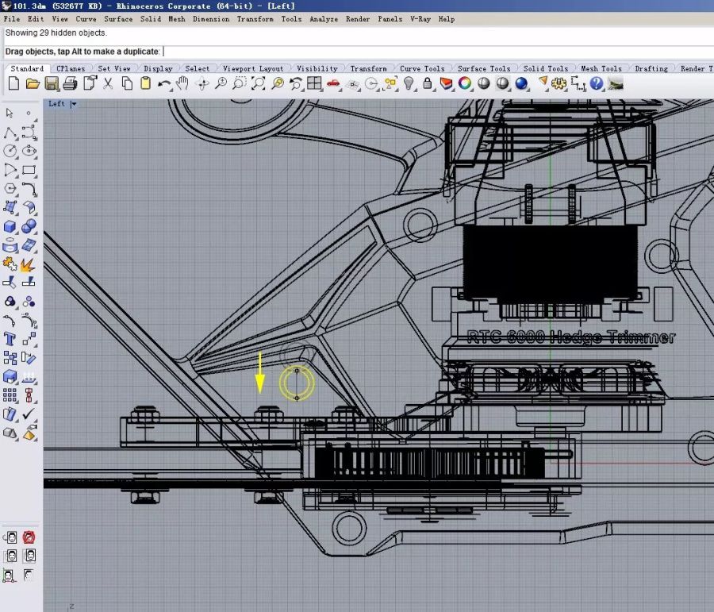Open the V-Ray menu

420,18
